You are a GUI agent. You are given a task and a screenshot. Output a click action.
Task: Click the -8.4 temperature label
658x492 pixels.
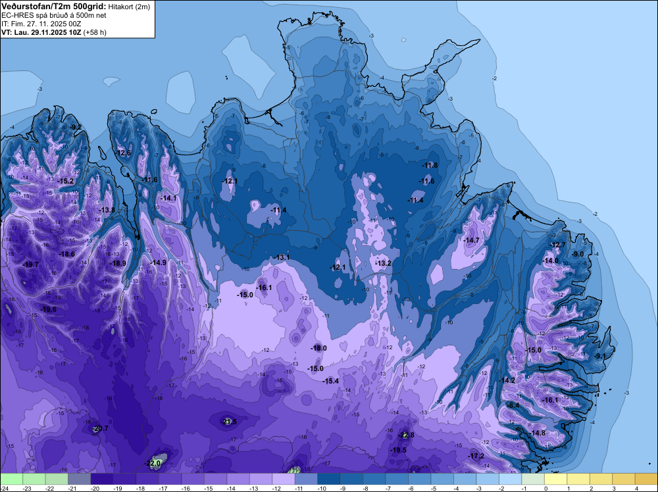(x=514, y=405)
